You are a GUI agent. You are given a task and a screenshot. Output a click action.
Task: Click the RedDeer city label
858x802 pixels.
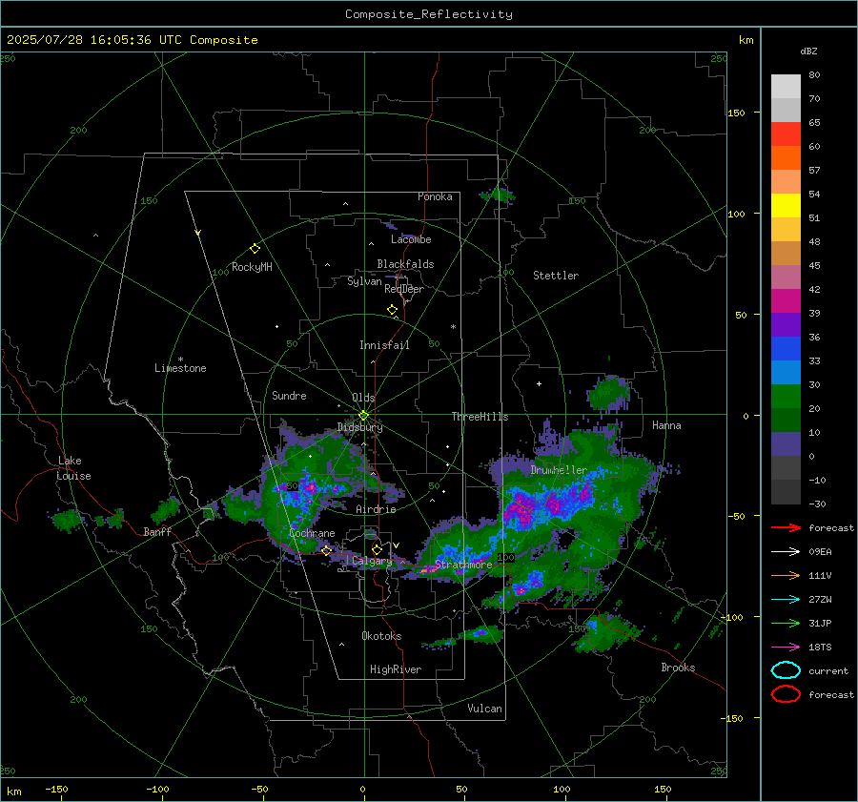coord(404,289)
